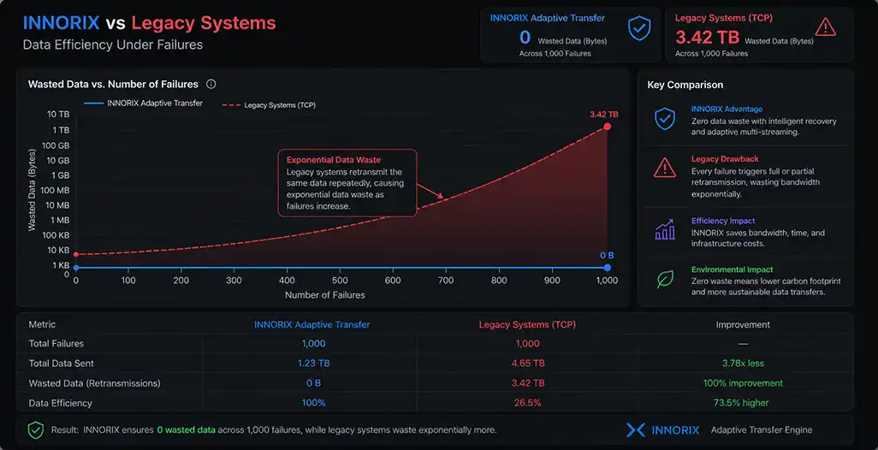Click the red 3.42 TB endpoint marker on chart
The height and width of the screenshot is (450, 878).
tap(607, 127)
